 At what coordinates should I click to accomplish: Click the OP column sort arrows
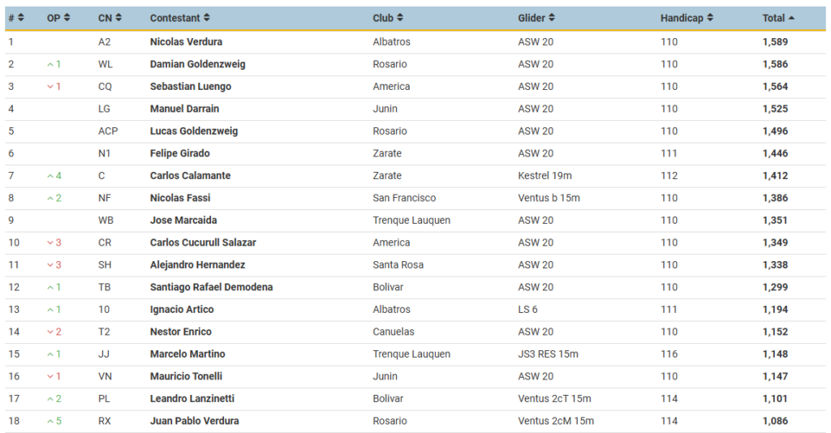point(67,18)
